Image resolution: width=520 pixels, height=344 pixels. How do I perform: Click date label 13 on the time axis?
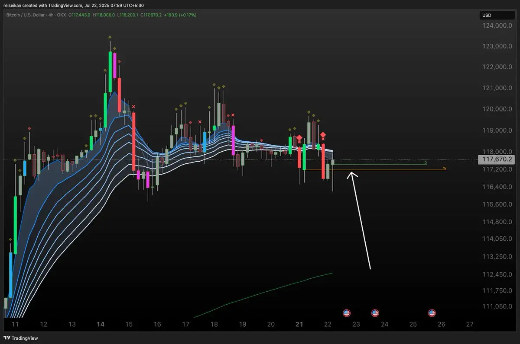coord(72,324)
